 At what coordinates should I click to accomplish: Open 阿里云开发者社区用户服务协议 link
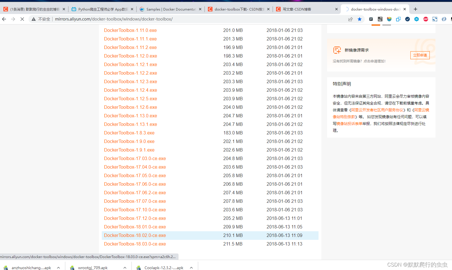tap(378, 110)
